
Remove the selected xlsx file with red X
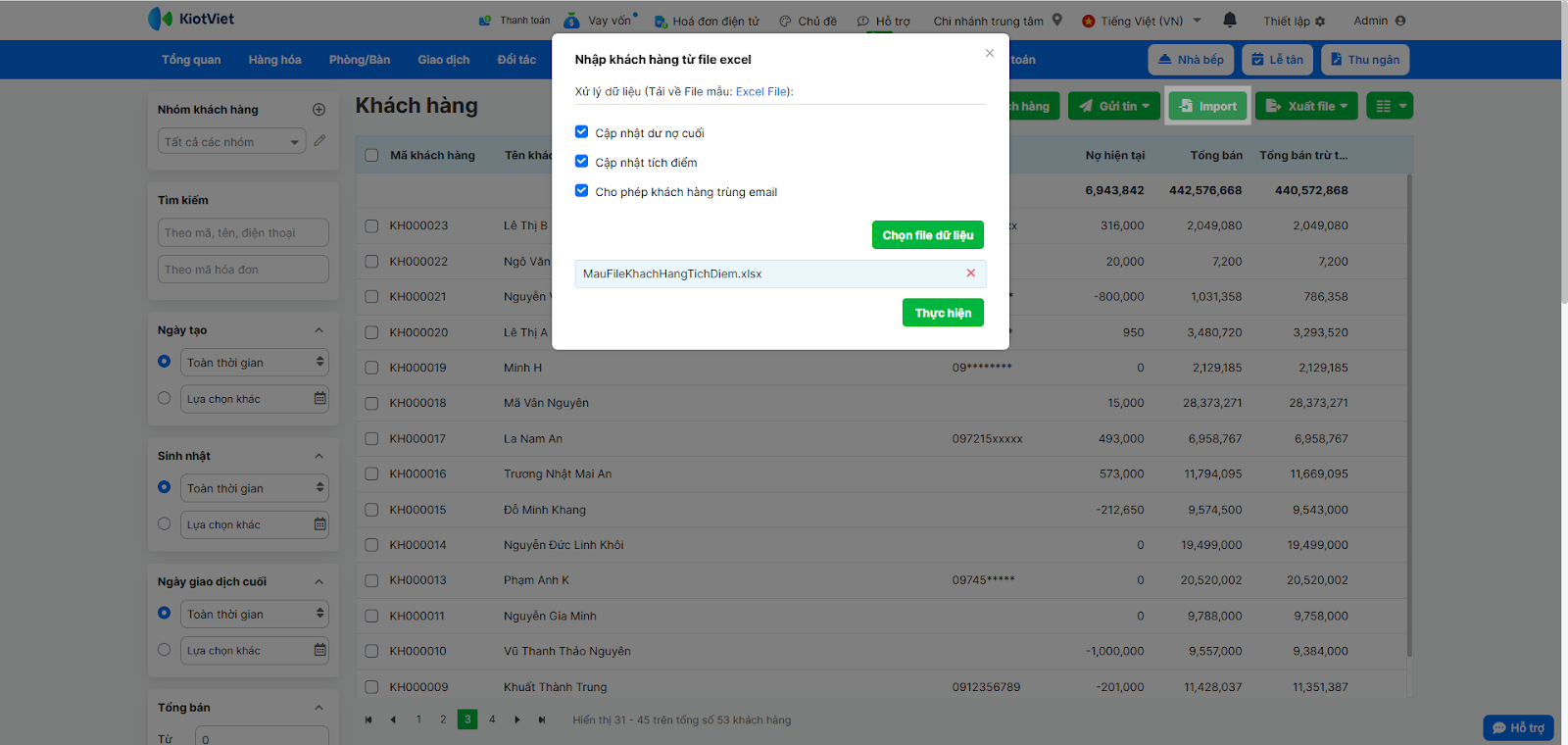click(971, 273)
